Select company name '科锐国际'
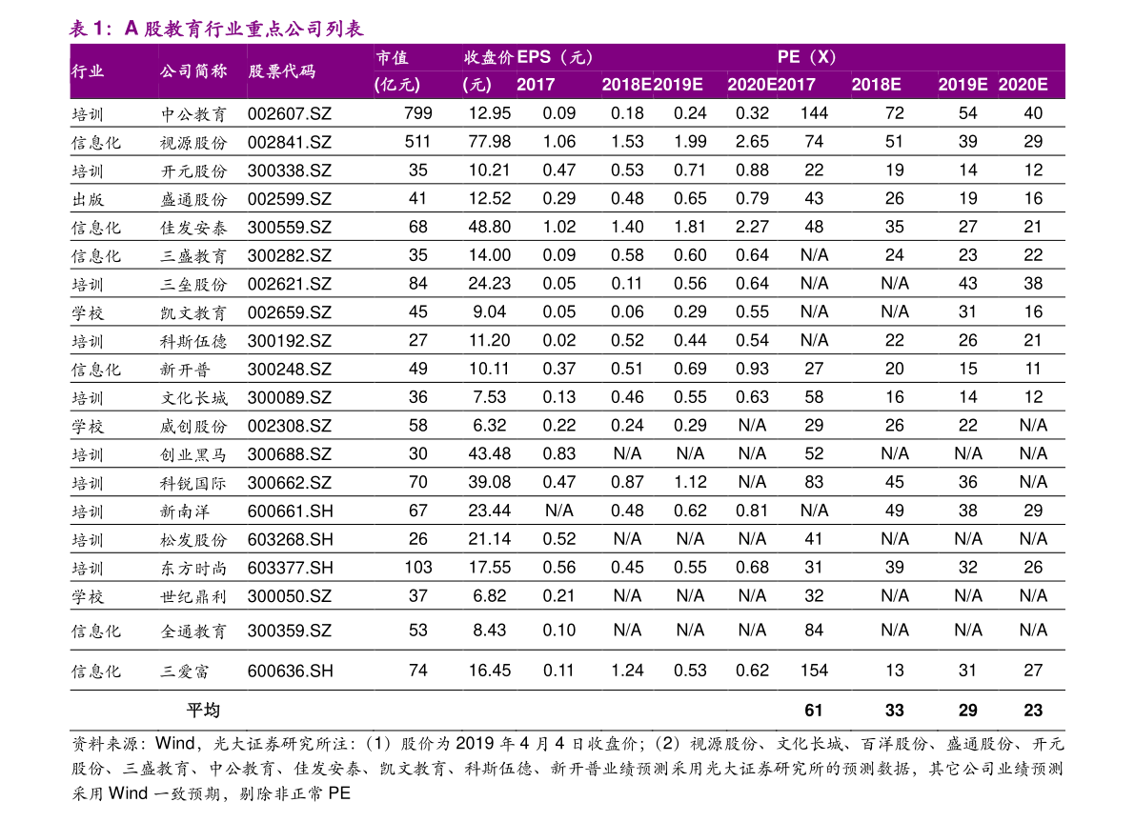Screen dimensions: 1135x822 click(x=193, y=483)
